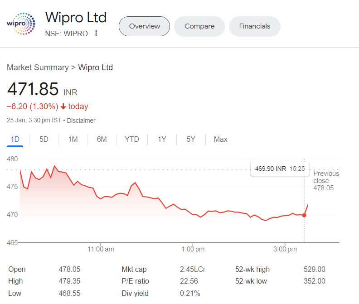Image resolution: width=359 pixels, height=304 pixels.
Task: Click the Wipro Ltd breadcrumb text
Action: click(x=96, y=68)
